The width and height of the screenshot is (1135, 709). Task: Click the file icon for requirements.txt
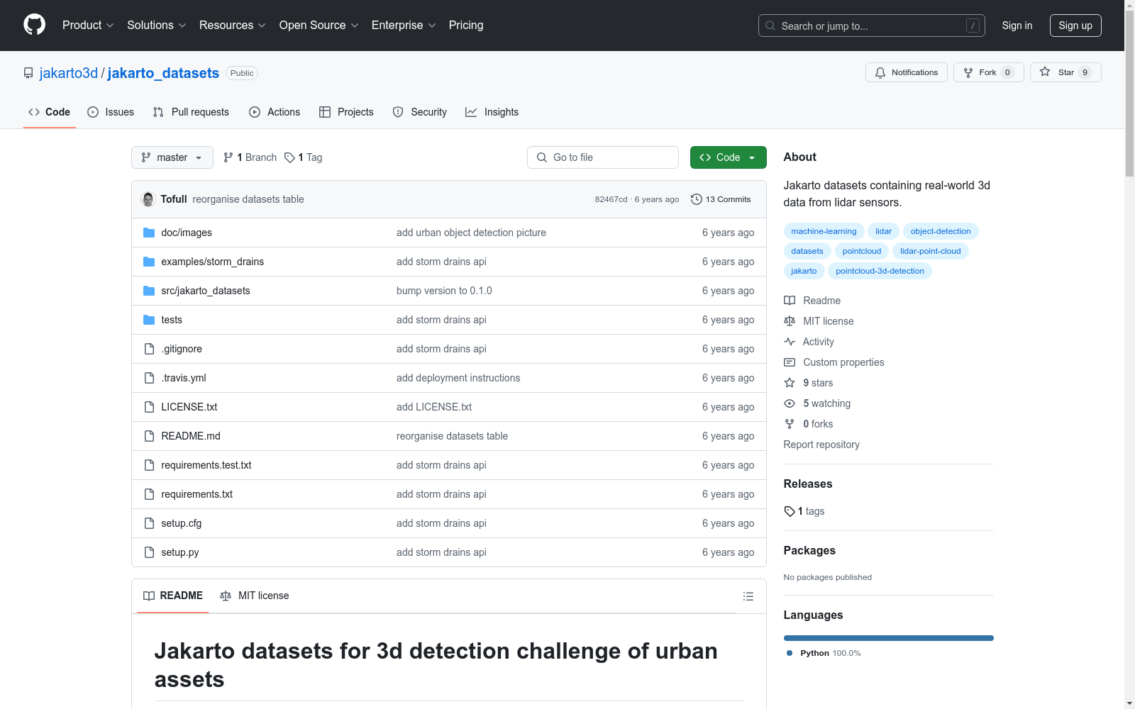coord(149,494)
